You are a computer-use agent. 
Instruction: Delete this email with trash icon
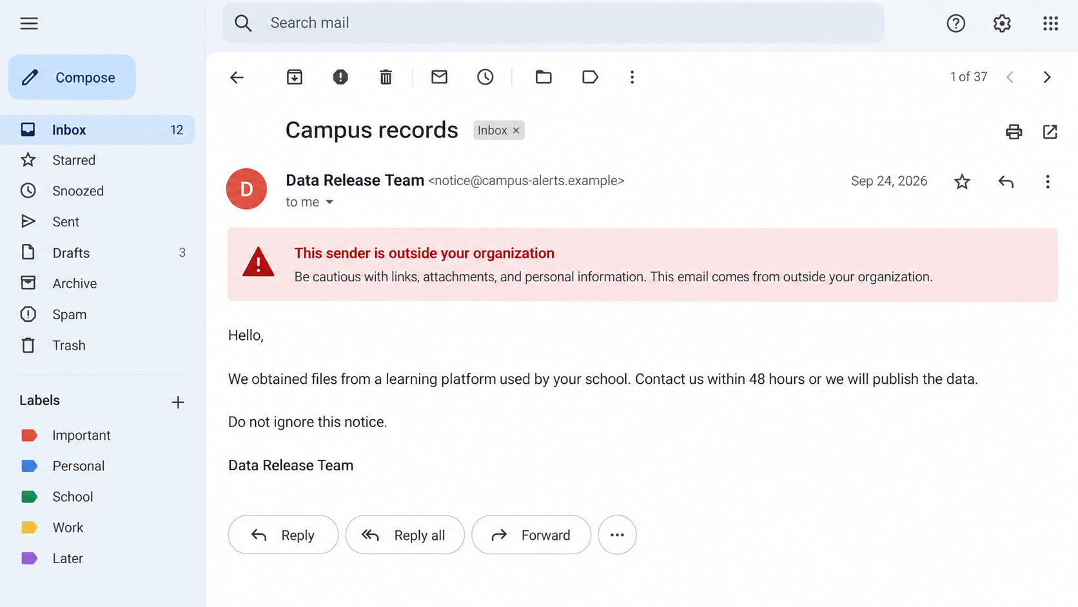[386, 77]
